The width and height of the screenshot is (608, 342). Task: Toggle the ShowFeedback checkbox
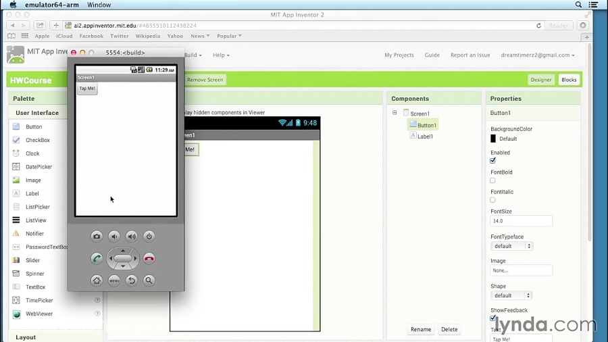(x=493, y=318)
